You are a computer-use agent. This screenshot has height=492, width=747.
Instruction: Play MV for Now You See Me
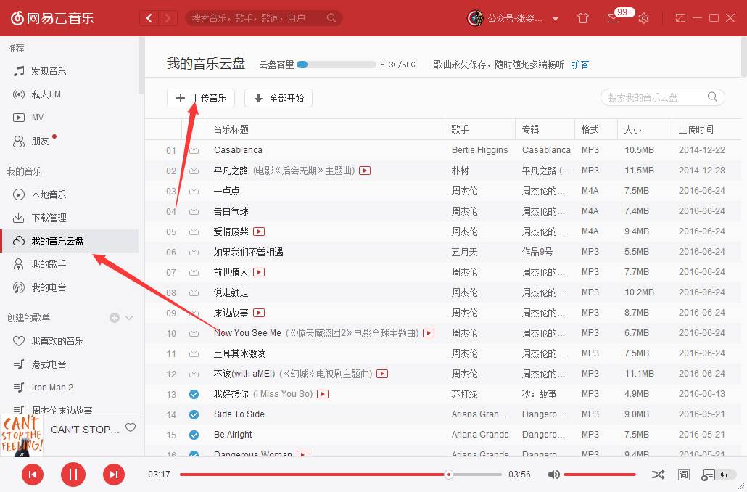click(429, 333)
